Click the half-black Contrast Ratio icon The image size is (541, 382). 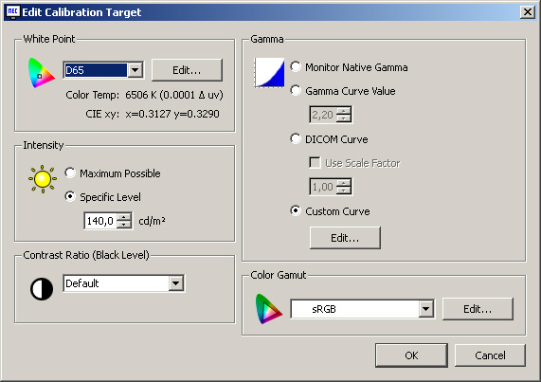42,289
